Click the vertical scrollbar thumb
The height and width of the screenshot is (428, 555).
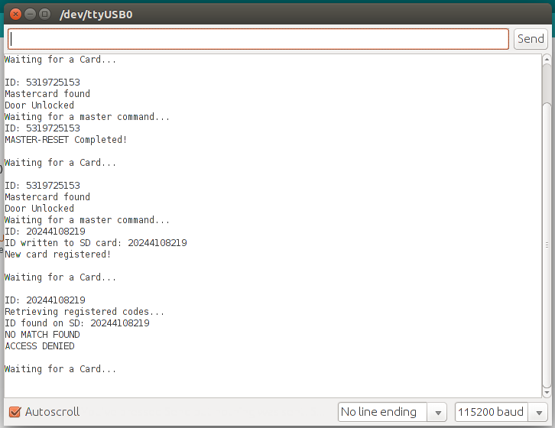point(547,245)
